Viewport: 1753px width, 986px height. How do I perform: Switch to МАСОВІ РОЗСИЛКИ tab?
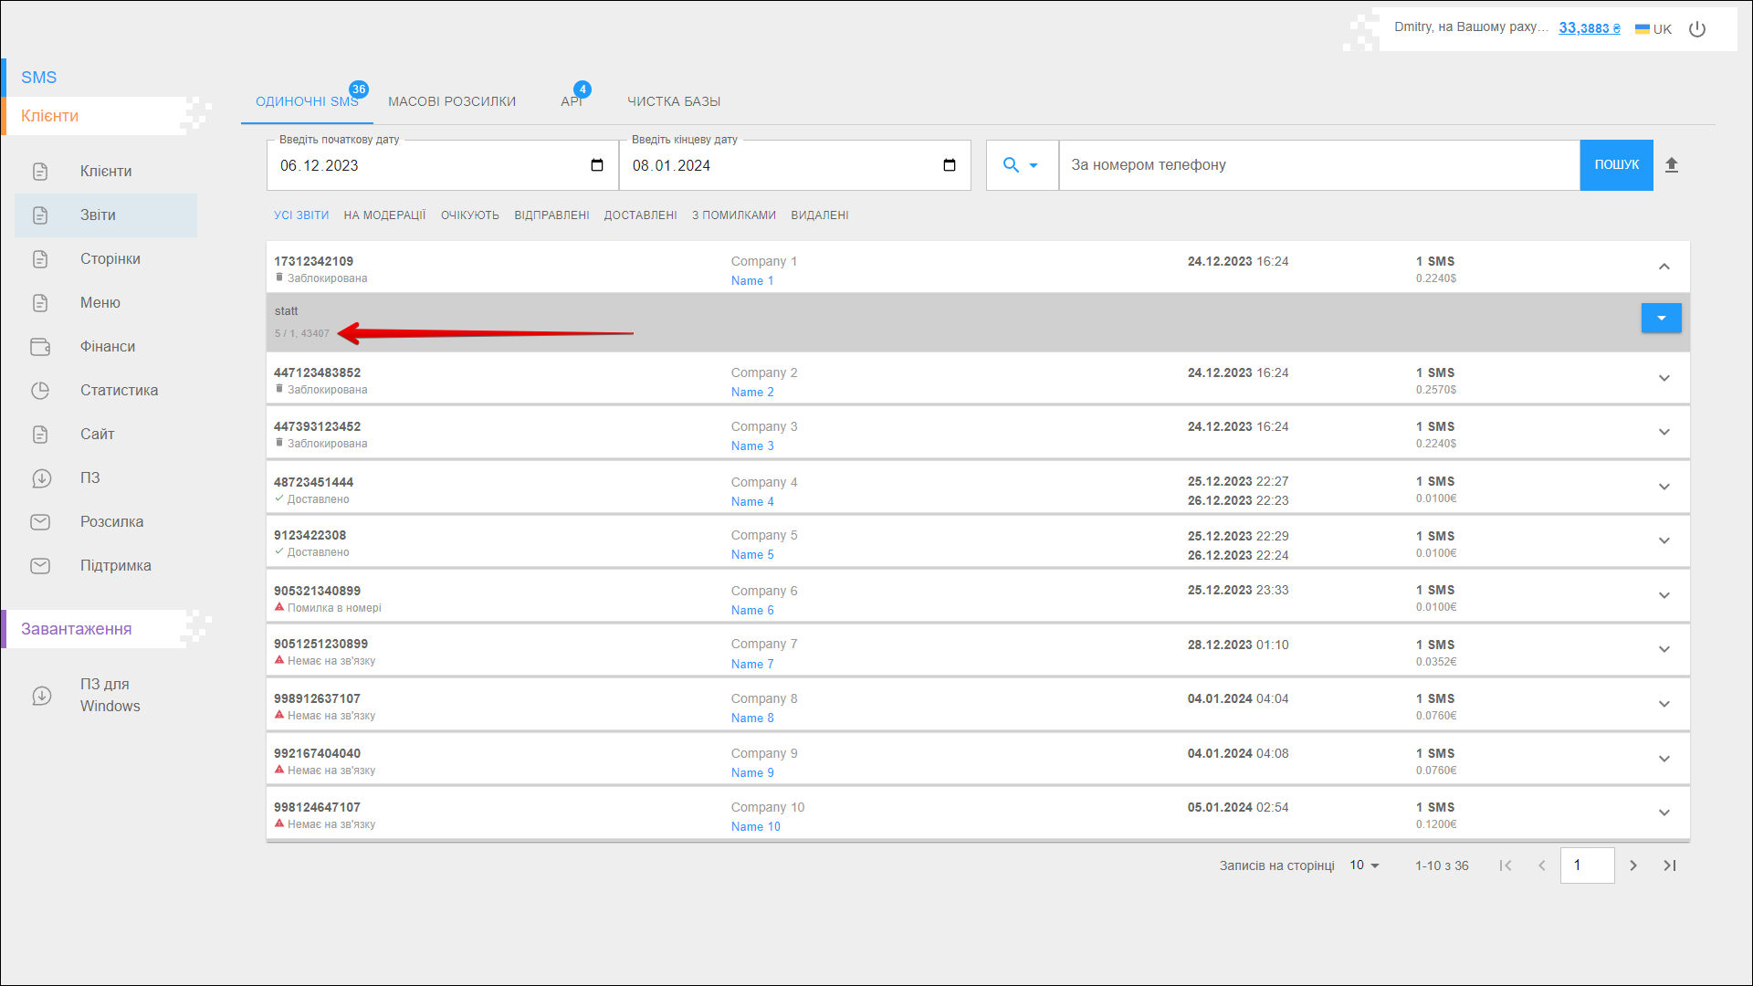click(452, 101)
